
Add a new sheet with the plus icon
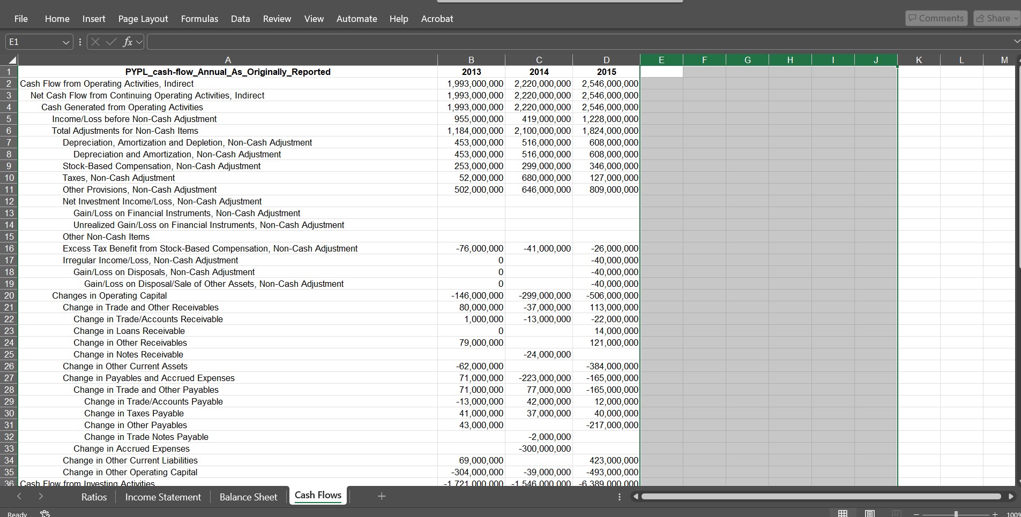(382, 496)
